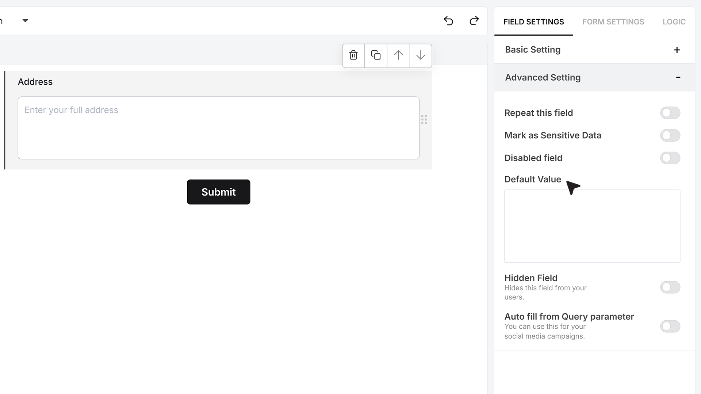
Task: Click the drag handle dots beside Address field
Action: click(x=424, y=120)
